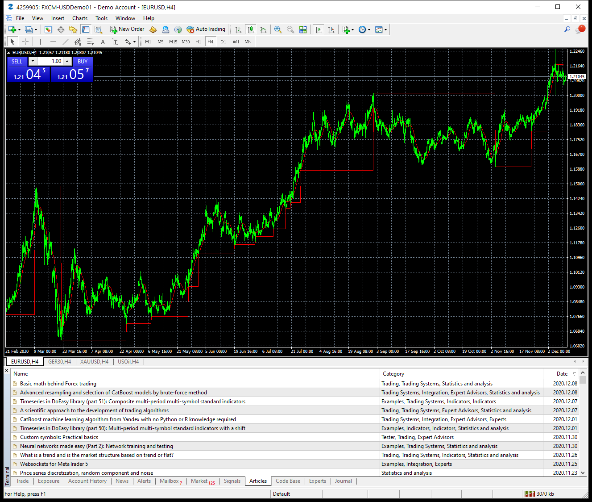Select the text label tool
The image size is (592, 502).
point(115,42)
